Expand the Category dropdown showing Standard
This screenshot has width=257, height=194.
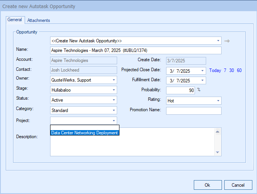click(x=114, y=110)
